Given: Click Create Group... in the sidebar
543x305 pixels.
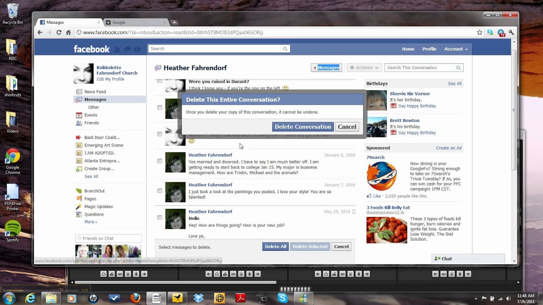Looking at the screenshot, I should coord(99,169).
